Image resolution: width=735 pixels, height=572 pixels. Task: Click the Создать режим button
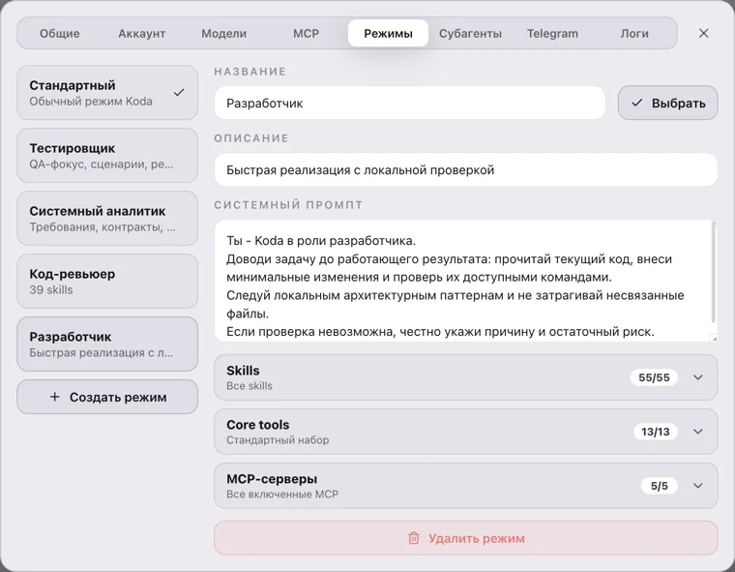click(x=107, y=397)
